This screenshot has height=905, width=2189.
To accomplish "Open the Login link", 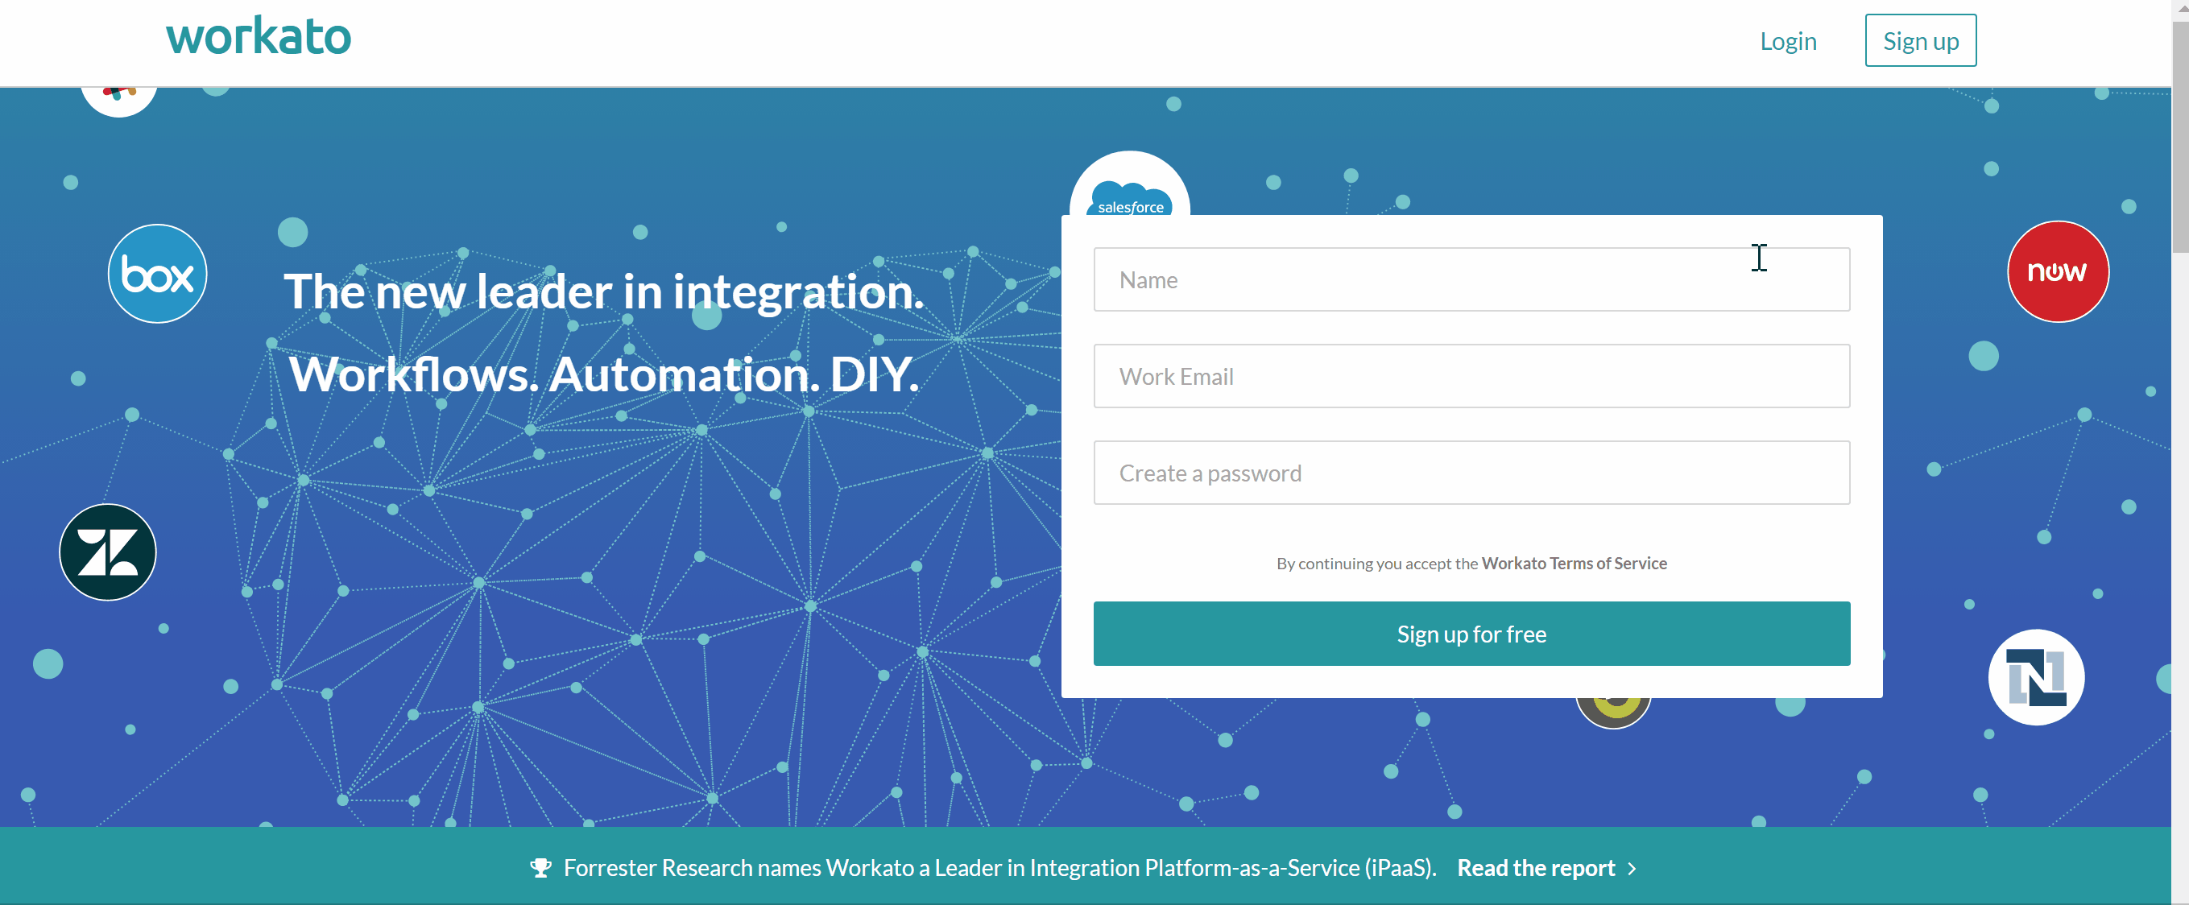I will pyautogui.click(x=1788, y=41).
